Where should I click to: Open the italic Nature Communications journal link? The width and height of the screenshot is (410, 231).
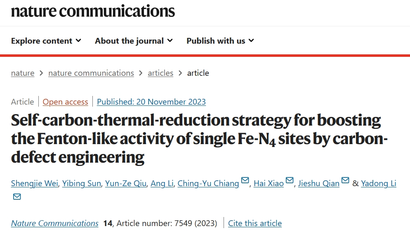[x=54, y=224]
